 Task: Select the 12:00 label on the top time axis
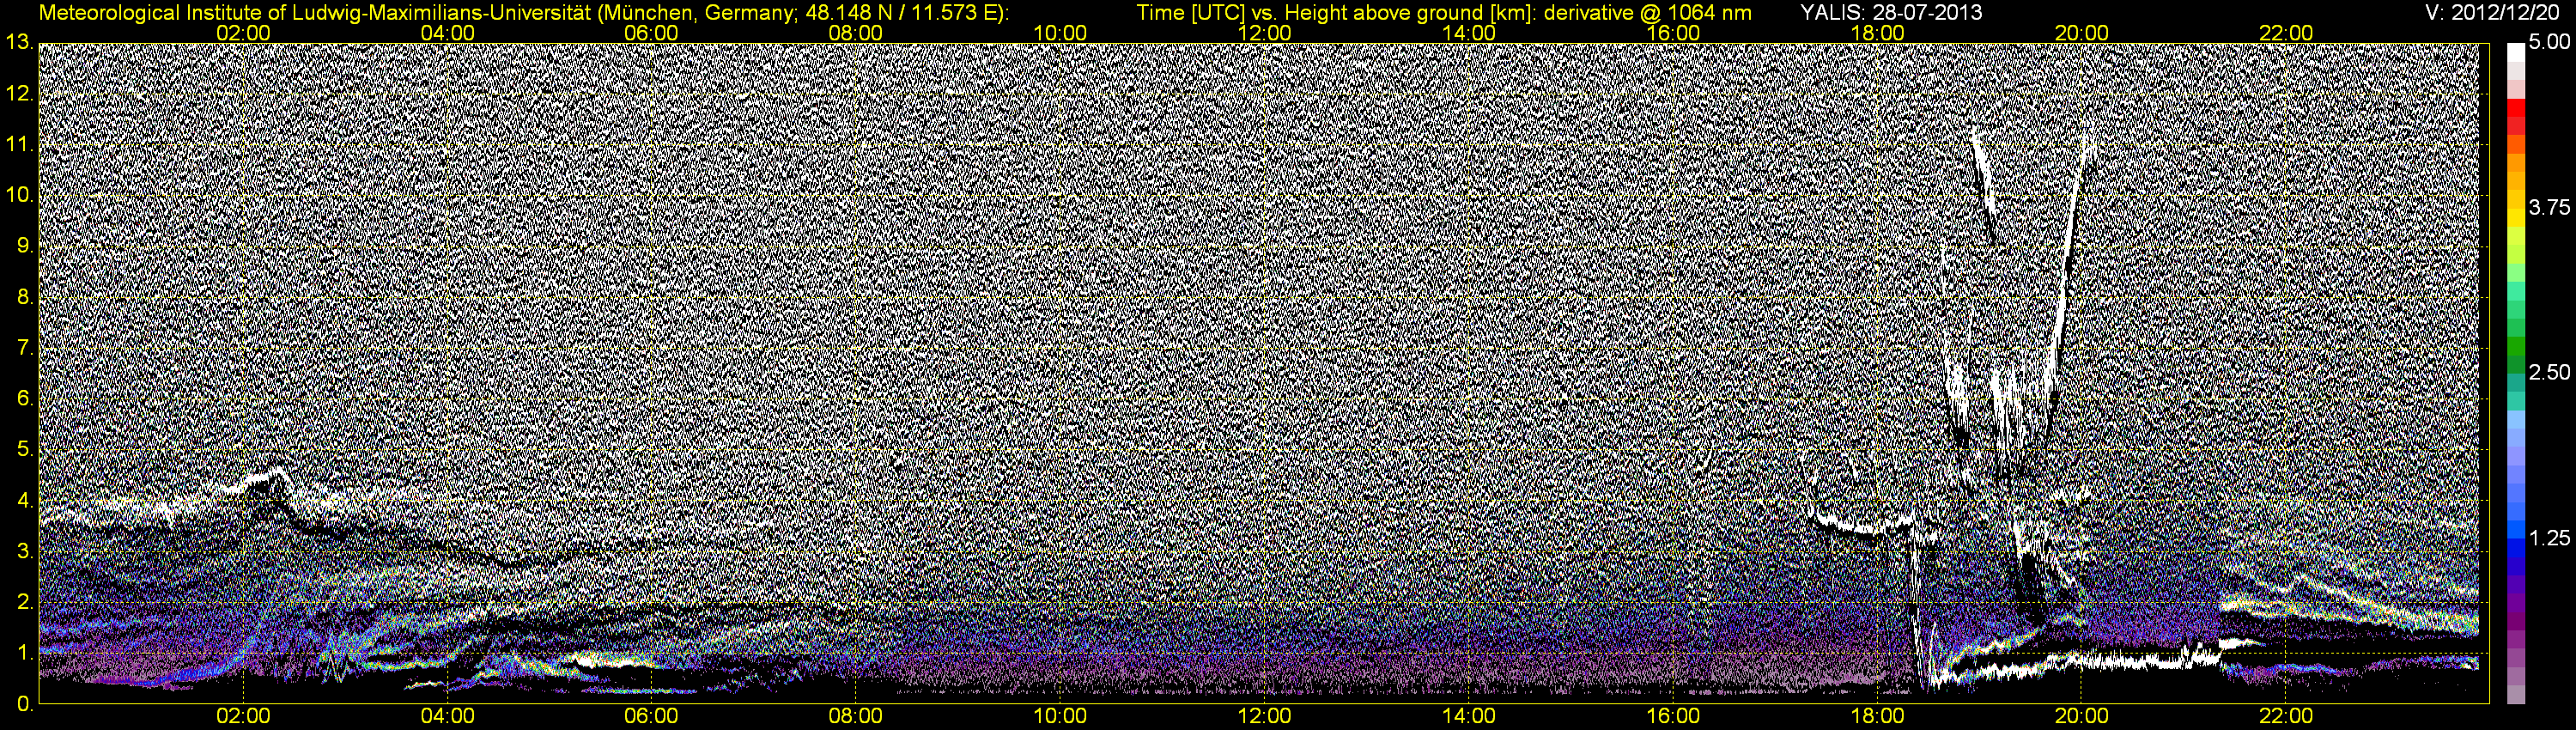(x=1265, y=33)
